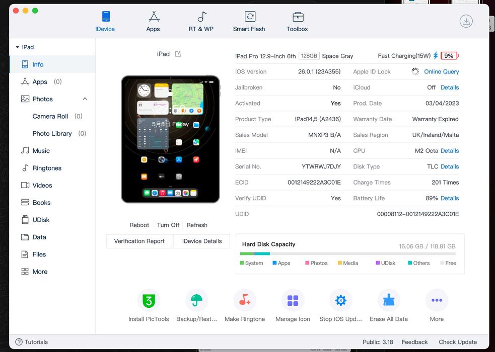The width and height of the screenshot is (495, 352).
Task: Click Feedback in the status bar
Action: coord(414,342)
